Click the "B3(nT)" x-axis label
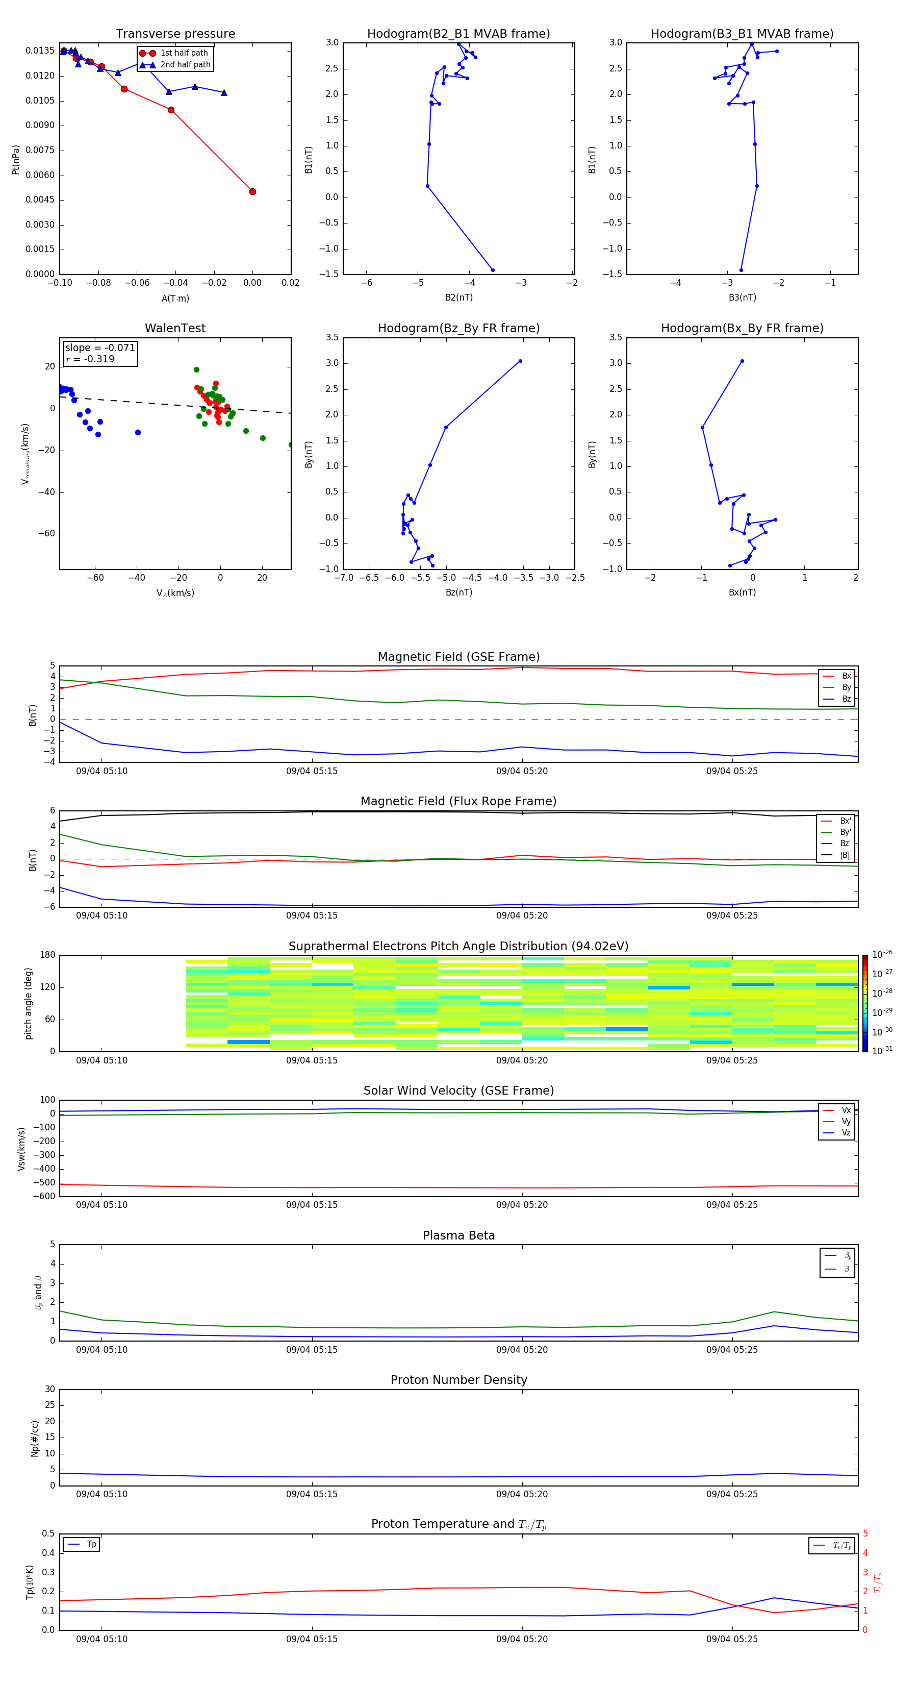 coord(742,298)
